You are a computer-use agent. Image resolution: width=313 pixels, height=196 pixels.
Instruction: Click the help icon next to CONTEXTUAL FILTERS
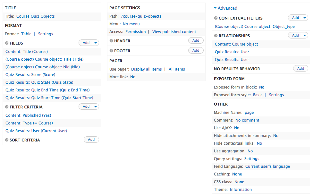click(x=216, y=18)
